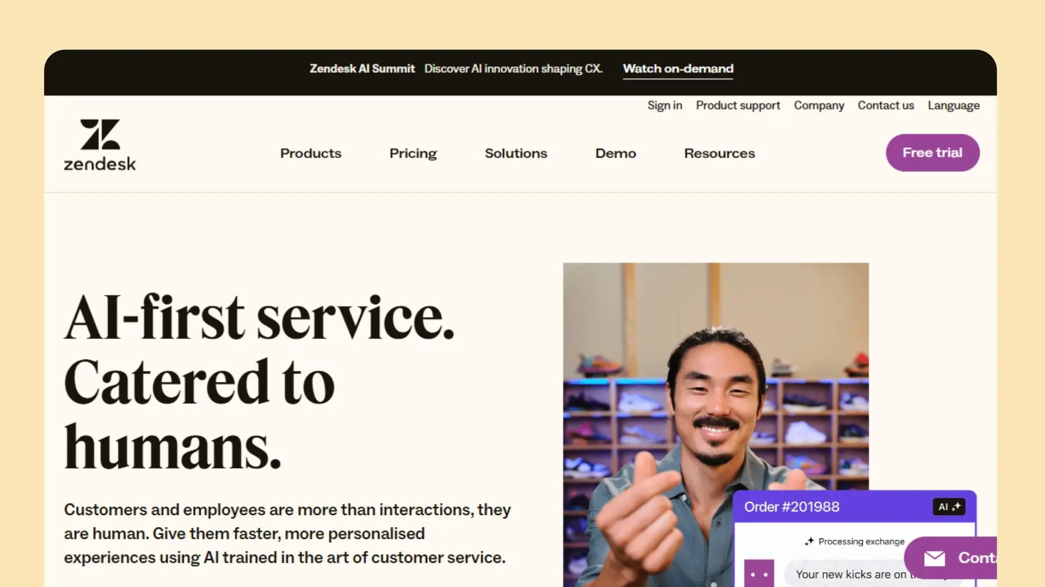Click the Order #201988 card header
The height and width of the screenshot is (587, 1045).
click(854, 507)
